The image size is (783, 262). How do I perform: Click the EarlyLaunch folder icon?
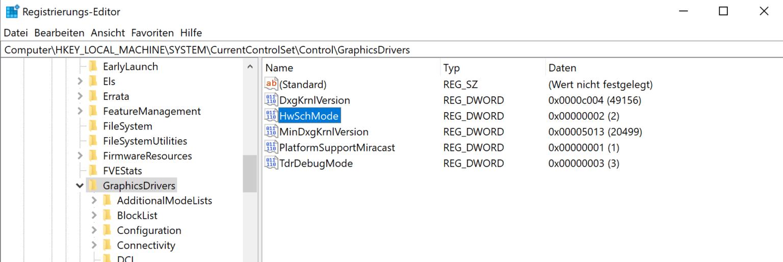pos(93,66)
